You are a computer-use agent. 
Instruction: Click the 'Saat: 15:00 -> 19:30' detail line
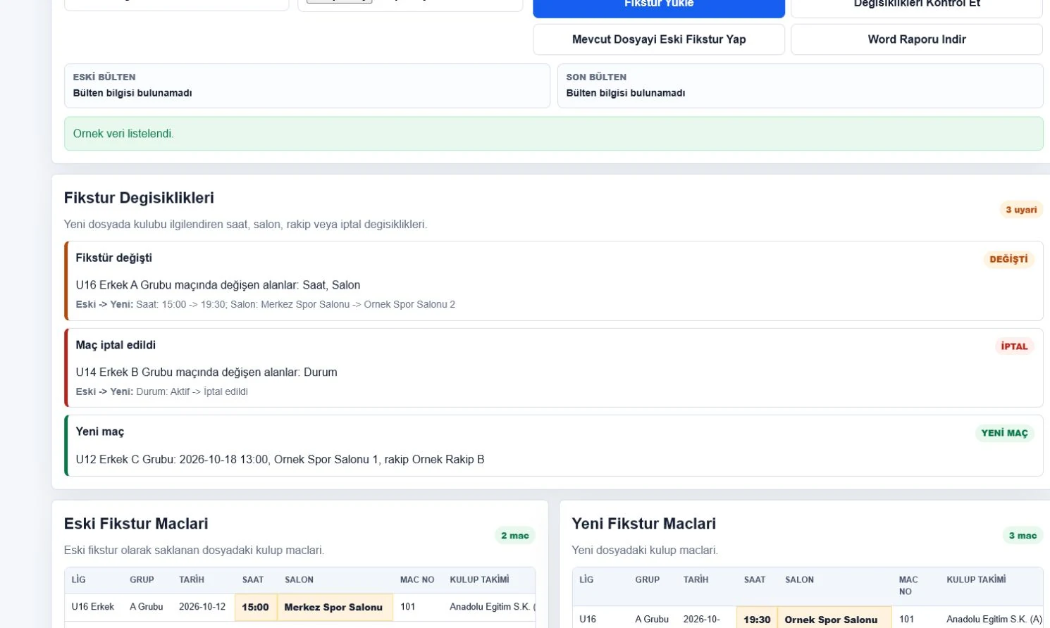pos(266,305)
